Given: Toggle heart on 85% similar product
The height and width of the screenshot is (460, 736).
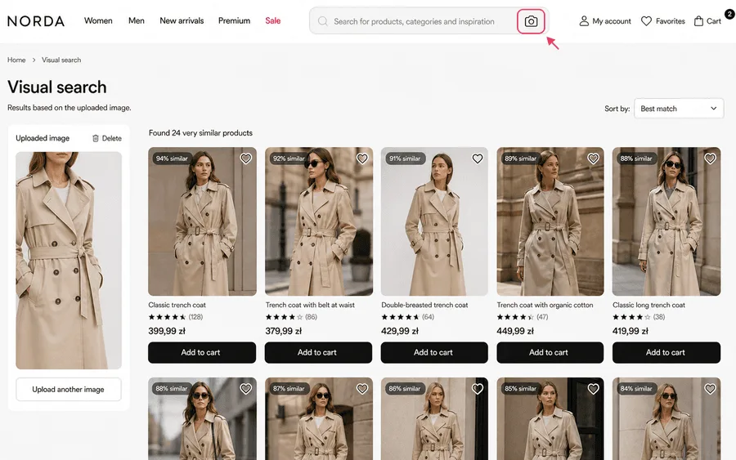Looking at the screenshot, I should [594, 389].
